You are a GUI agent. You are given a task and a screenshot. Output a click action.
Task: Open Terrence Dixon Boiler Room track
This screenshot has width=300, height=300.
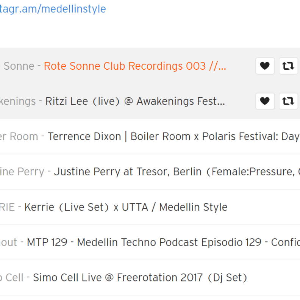pos(174,137)
